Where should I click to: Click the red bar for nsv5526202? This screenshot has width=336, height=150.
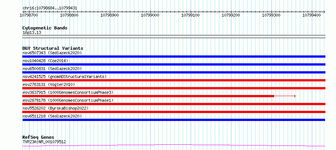174,112
